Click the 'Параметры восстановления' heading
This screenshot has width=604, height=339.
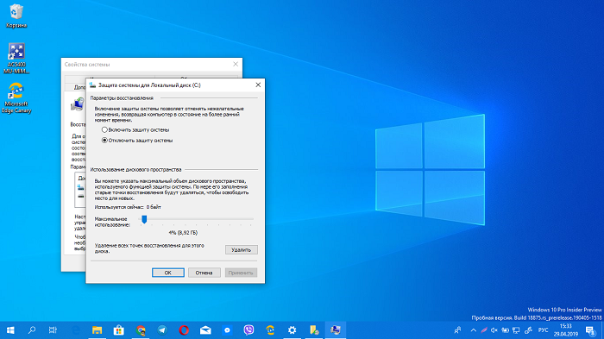[x=122, y=97]
